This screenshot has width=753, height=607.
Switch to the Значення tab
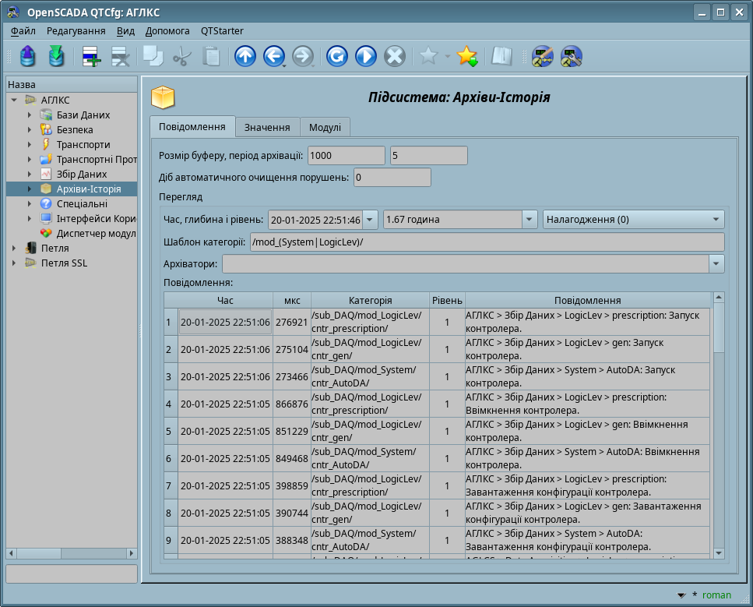tap(268, 127)
